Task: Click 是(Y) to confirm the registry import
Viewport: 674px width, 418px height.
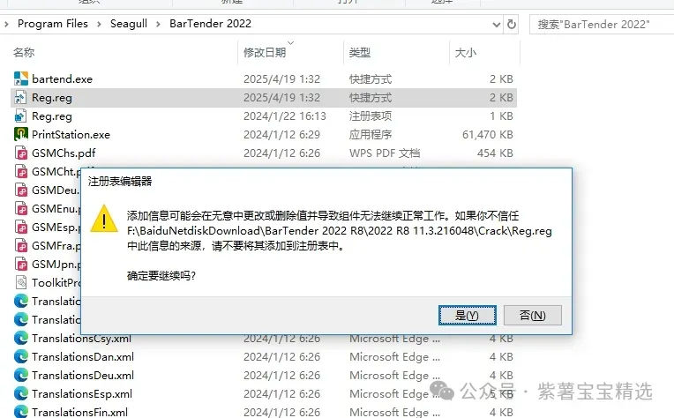Action: coord(468,316)
